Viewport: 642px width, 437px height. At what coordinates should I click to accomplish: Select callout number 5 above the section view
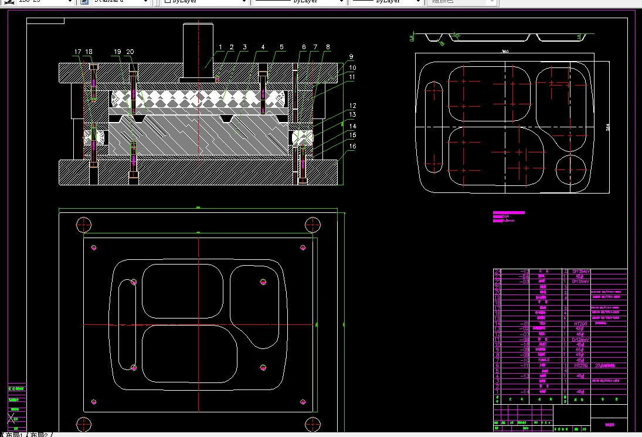point(281,47)
